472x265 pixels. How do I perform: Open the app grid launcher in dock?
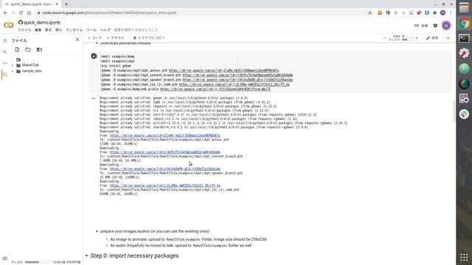464,257
